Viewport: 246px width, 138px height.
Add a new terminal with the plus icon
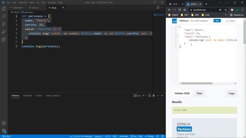143,95
